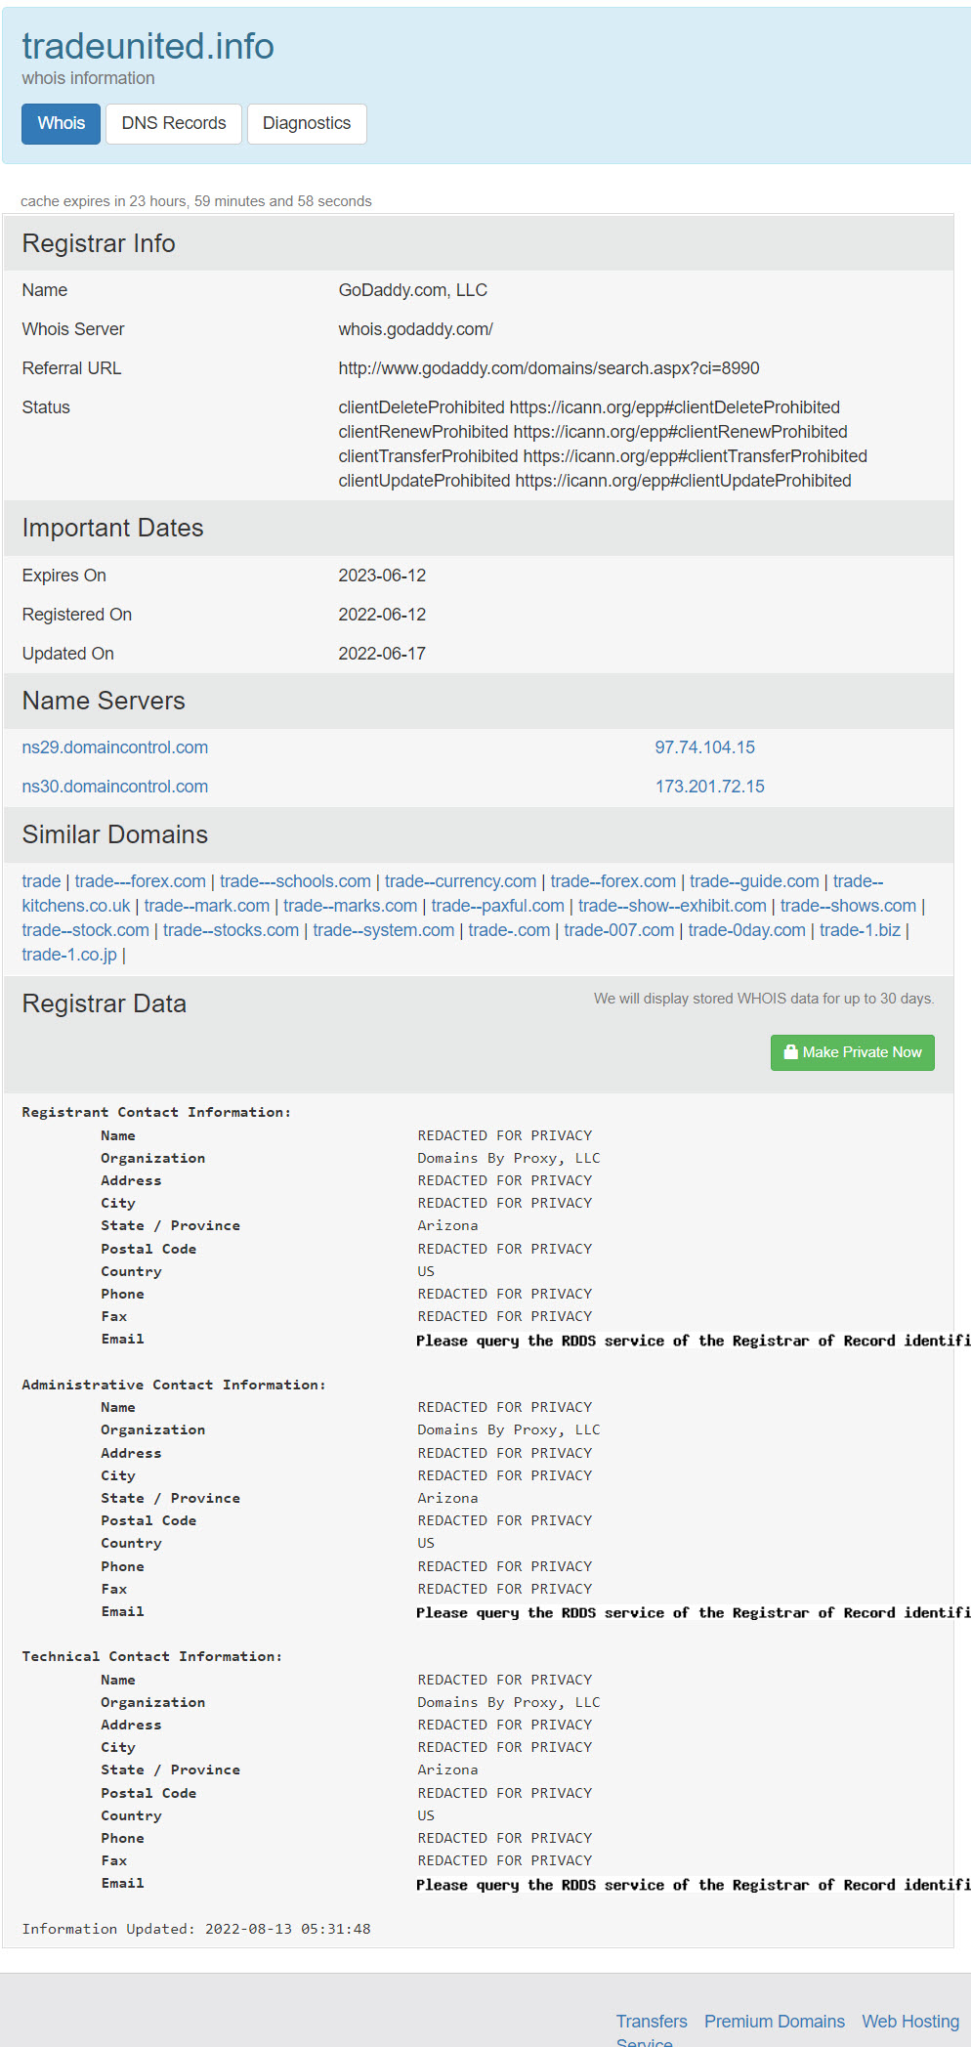
Task: Click the Technical Contact Information heading
Action: coord(152,1656)
